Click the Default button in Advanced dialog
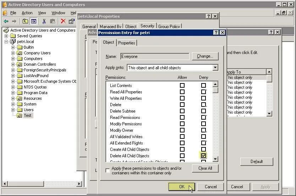The image size is (296, 196). point(257,162)
